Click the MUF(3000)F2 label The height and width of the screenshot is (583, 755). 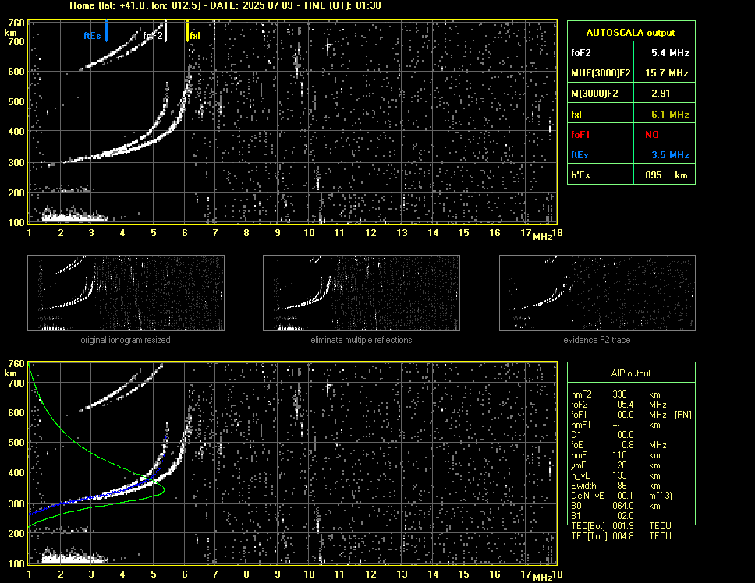click(x=601, y=73)
